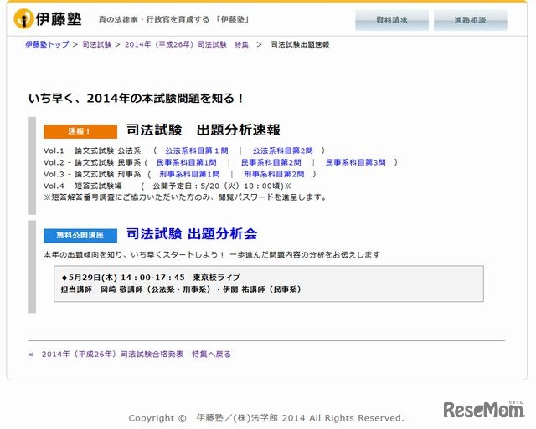The width and height of the screenshot is (536, 429).
Task: Open 刑事系科目第1問 link
Action: (x=189, y=174)
